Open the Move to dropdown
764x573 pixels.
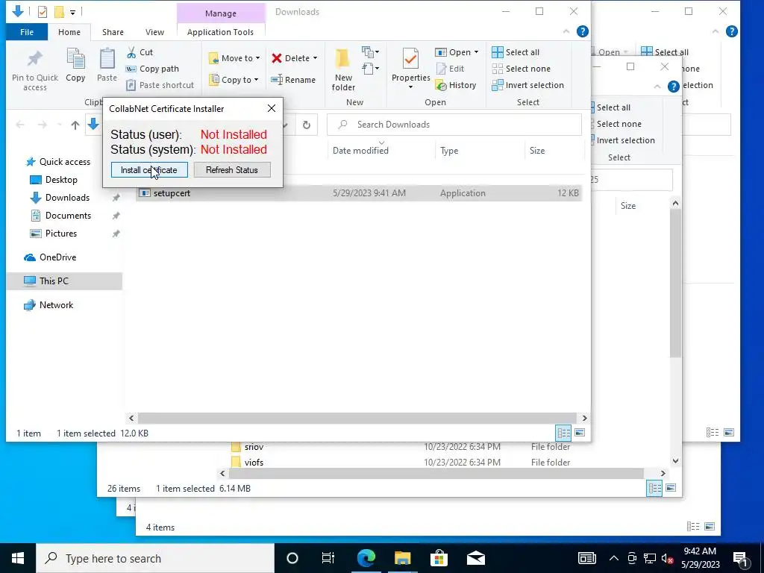234,58
